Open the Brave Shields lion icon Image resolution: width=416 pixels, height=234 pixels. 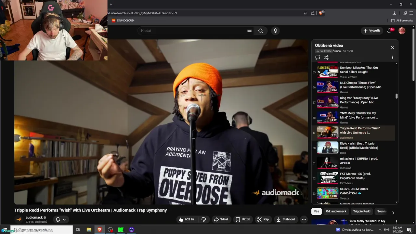(321, 13)
